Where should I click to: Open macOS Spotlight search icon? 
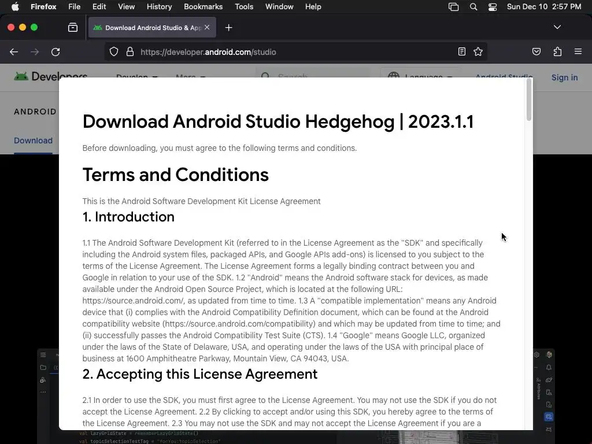click(x=473, y=6)
